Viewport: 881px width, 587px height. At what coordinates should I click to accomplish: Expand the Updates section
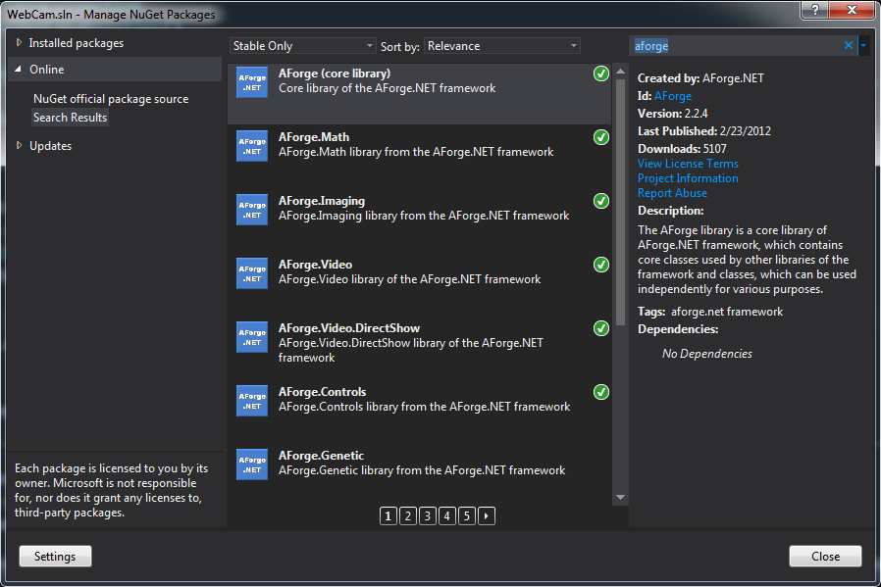[x=19, y=145]
